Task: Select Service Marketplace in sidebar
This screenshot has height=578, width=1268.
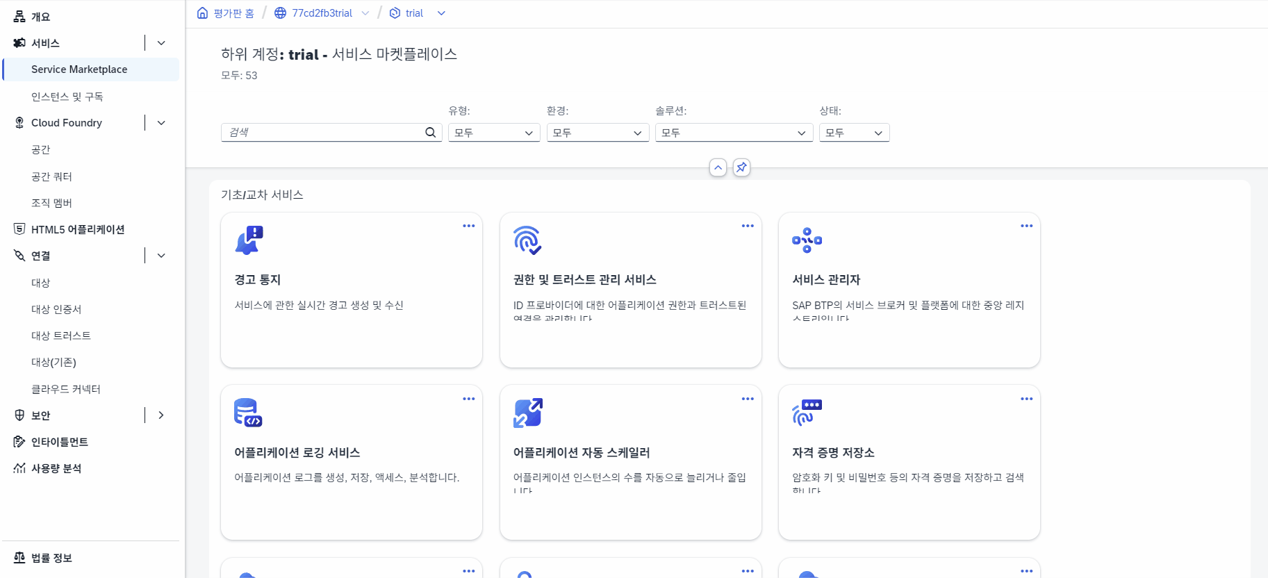Action: (x=91, y=69)
